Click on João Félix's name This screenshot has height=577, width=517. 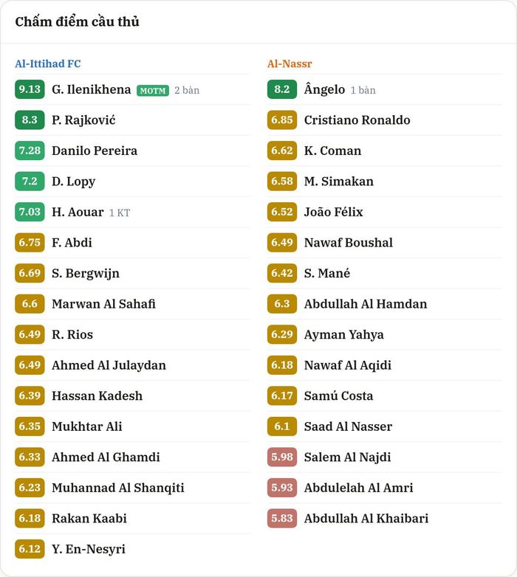(334, 212)
